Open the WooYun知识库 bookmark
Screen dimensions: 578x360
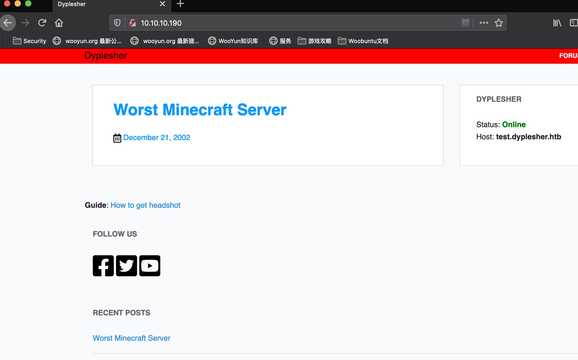click(233, 41)
